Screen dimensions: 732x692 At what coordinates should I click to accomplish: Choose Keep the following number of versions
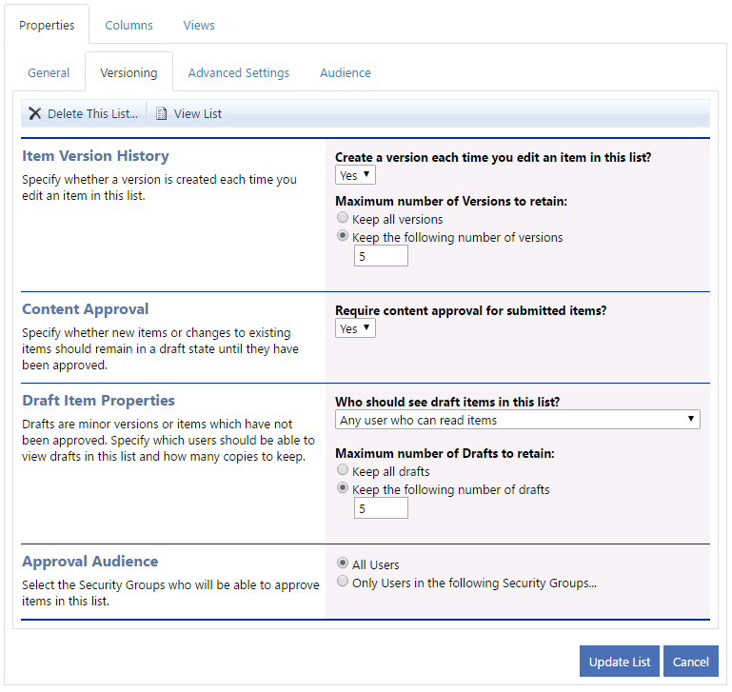point(343,236)
